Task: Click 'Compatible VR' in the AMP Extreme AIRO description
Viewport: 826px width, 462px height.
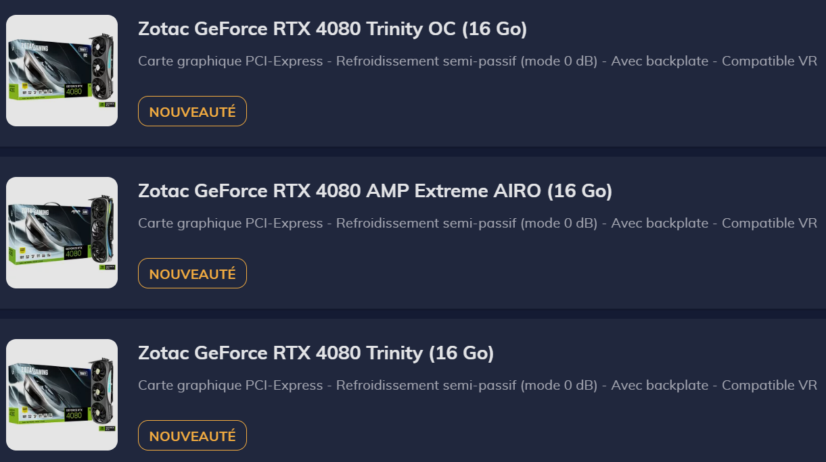Action: [x=769, y=224]
